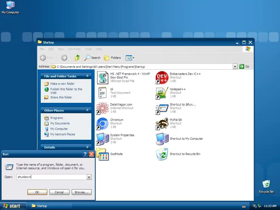Select the lol text document icon
Screen dimensions: 280x210
coord(103,93)
